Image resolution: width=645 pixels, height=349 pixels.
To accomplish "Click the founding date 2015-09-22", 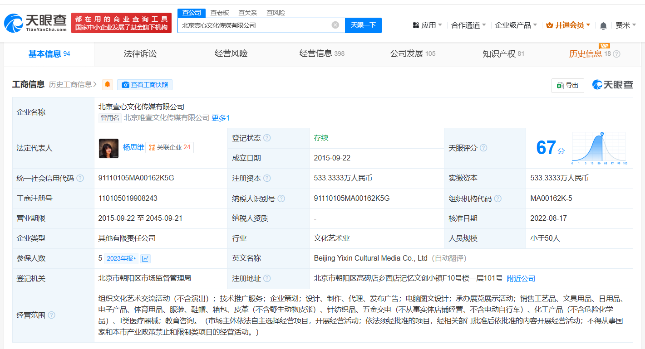I will 332,158.
